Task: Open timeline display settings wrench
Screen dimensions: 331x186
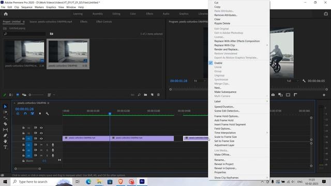Action: click(47, 114)
